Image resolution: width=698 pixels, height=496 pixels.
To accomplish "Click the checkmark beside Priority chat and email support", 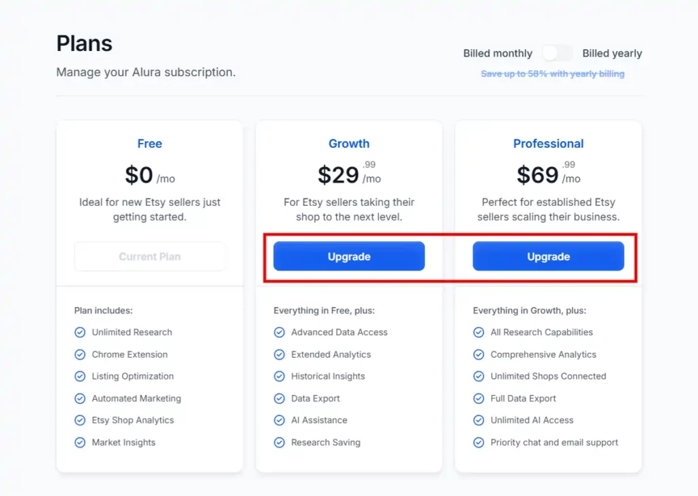I will coord(479,442).
